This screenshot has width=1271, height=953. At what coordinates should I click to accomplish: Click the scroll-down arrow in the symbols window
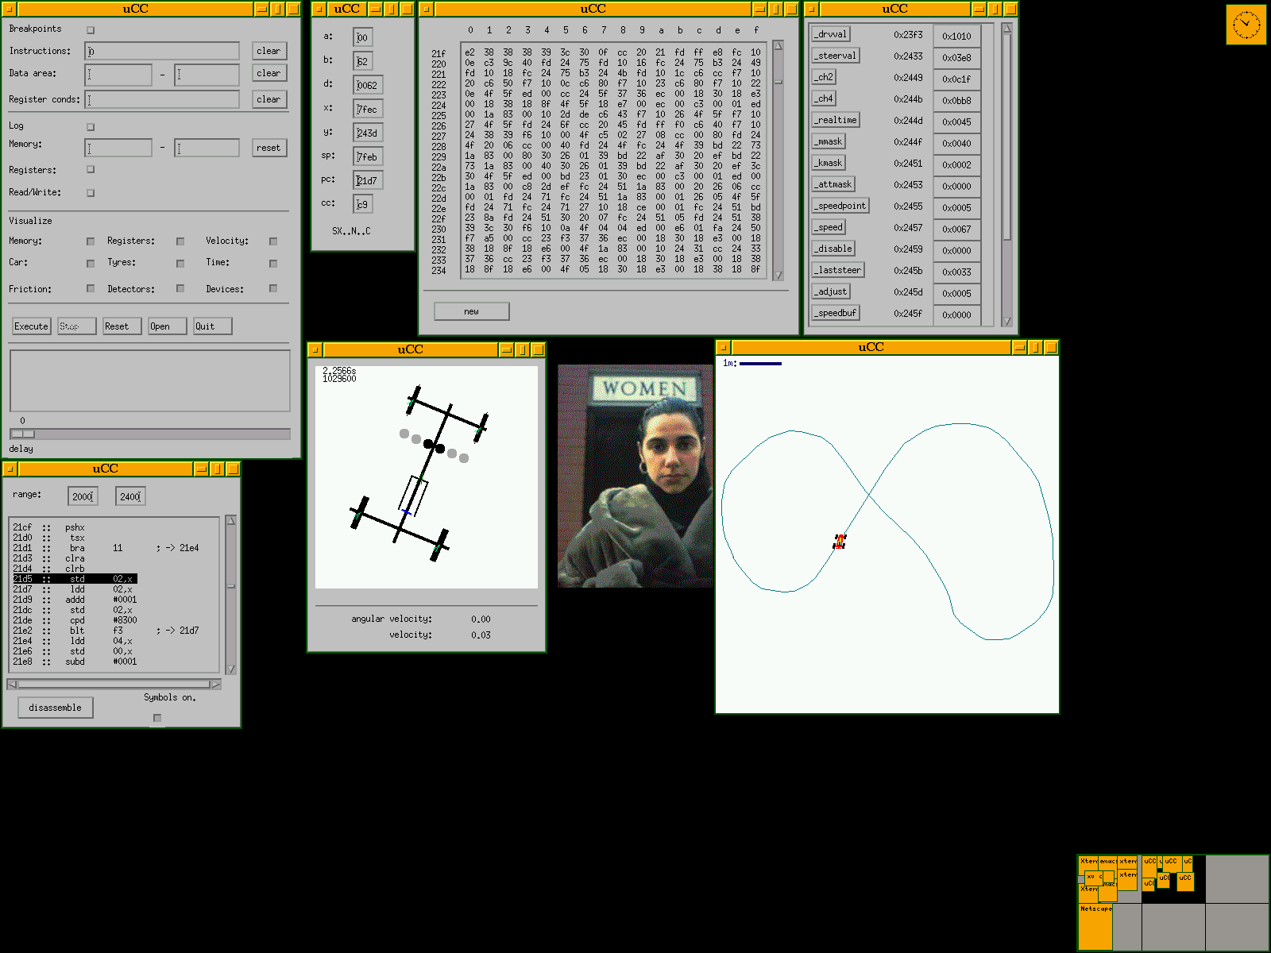pyautogui.click(x=1006, y=321)
